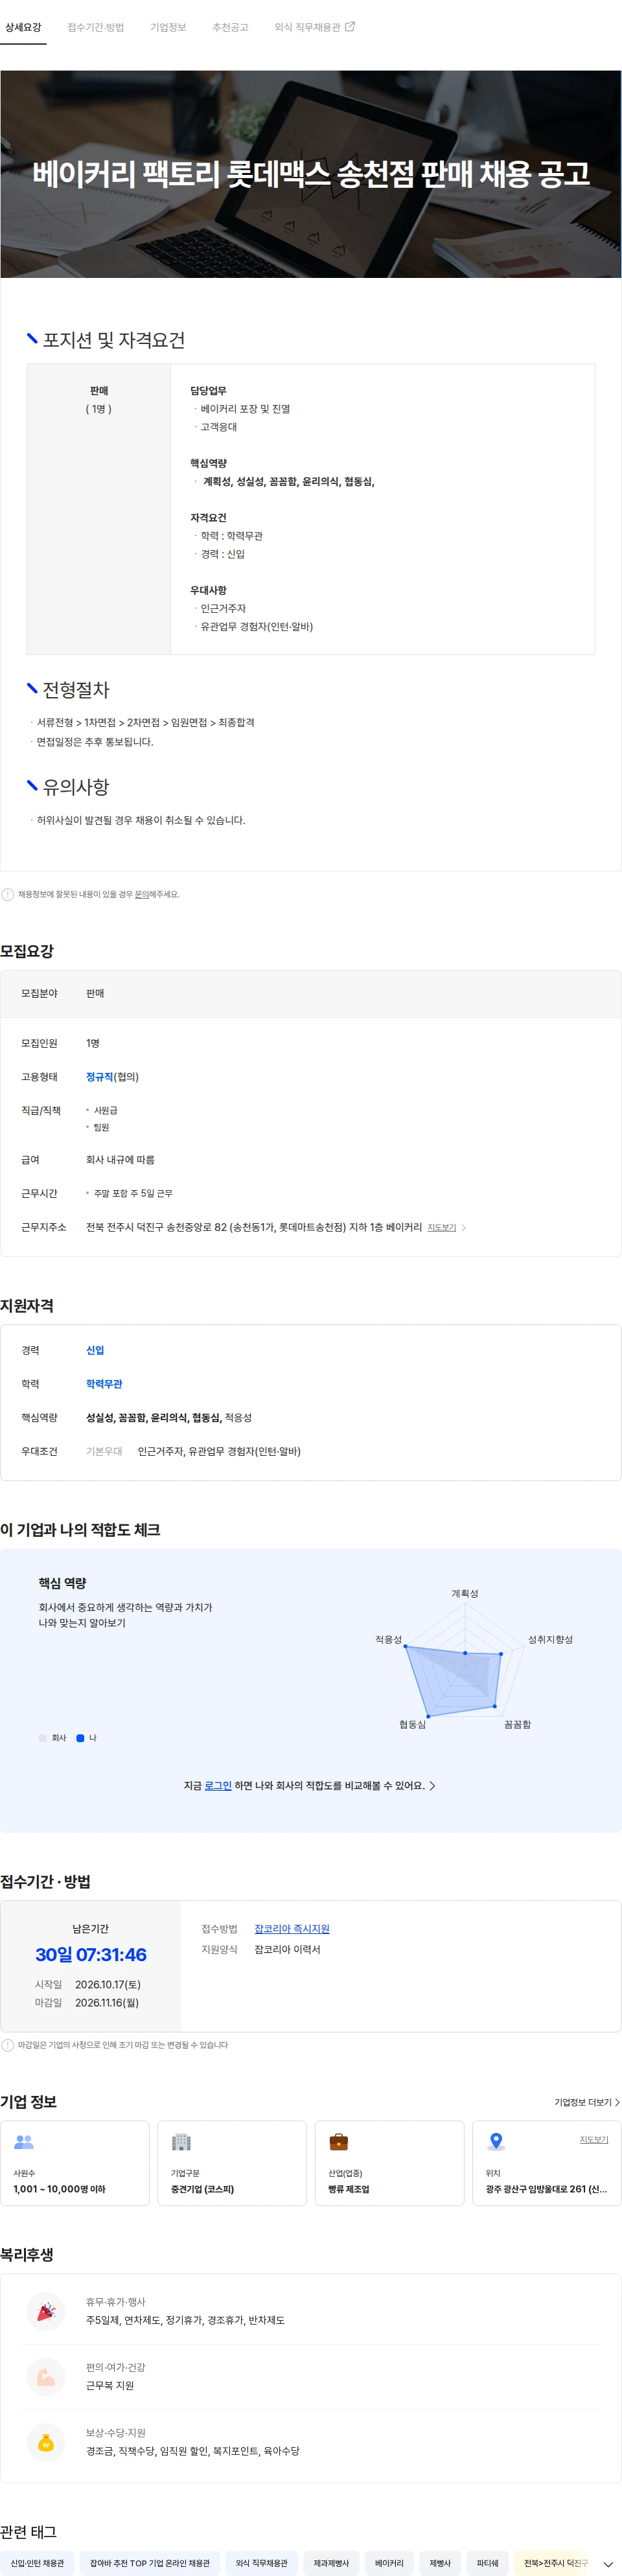The height and width of the screenshot is (2576, 622).
Task: Click the 학력무관 education value
Action: tap(104, 1384)
